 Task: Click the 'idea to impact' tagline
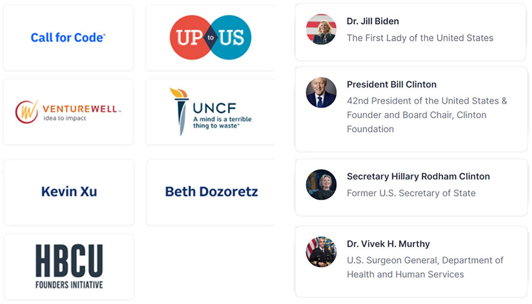click(65, 118)
